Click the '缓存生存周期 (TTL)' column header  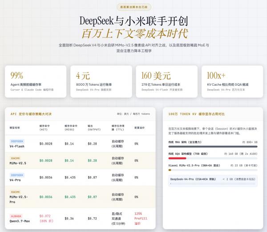118,128
